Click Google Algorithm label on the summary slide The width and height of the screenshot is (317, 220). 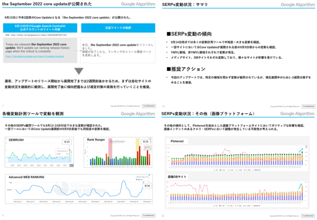[x=297, y=5]
